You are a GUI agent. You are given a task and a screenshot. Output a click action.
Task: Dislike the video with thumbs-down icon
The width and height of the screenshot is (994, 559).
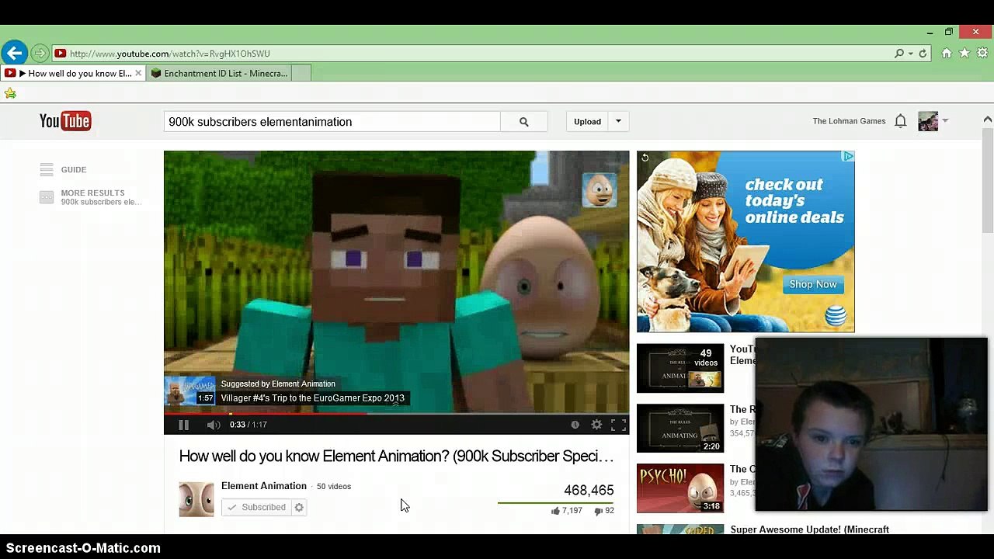click(598, 511)
